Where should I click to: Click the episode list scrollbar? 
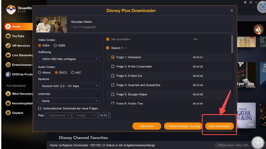coord(232,44)
